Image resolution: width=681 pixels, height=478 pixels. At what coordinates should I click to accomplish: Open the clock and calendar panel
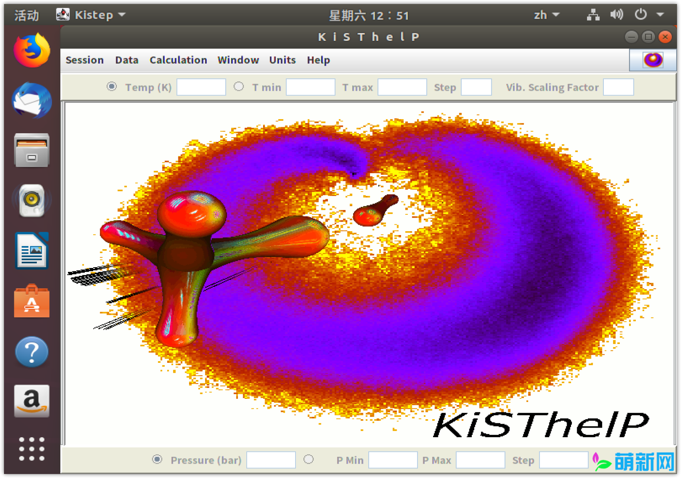click(368, 15)
